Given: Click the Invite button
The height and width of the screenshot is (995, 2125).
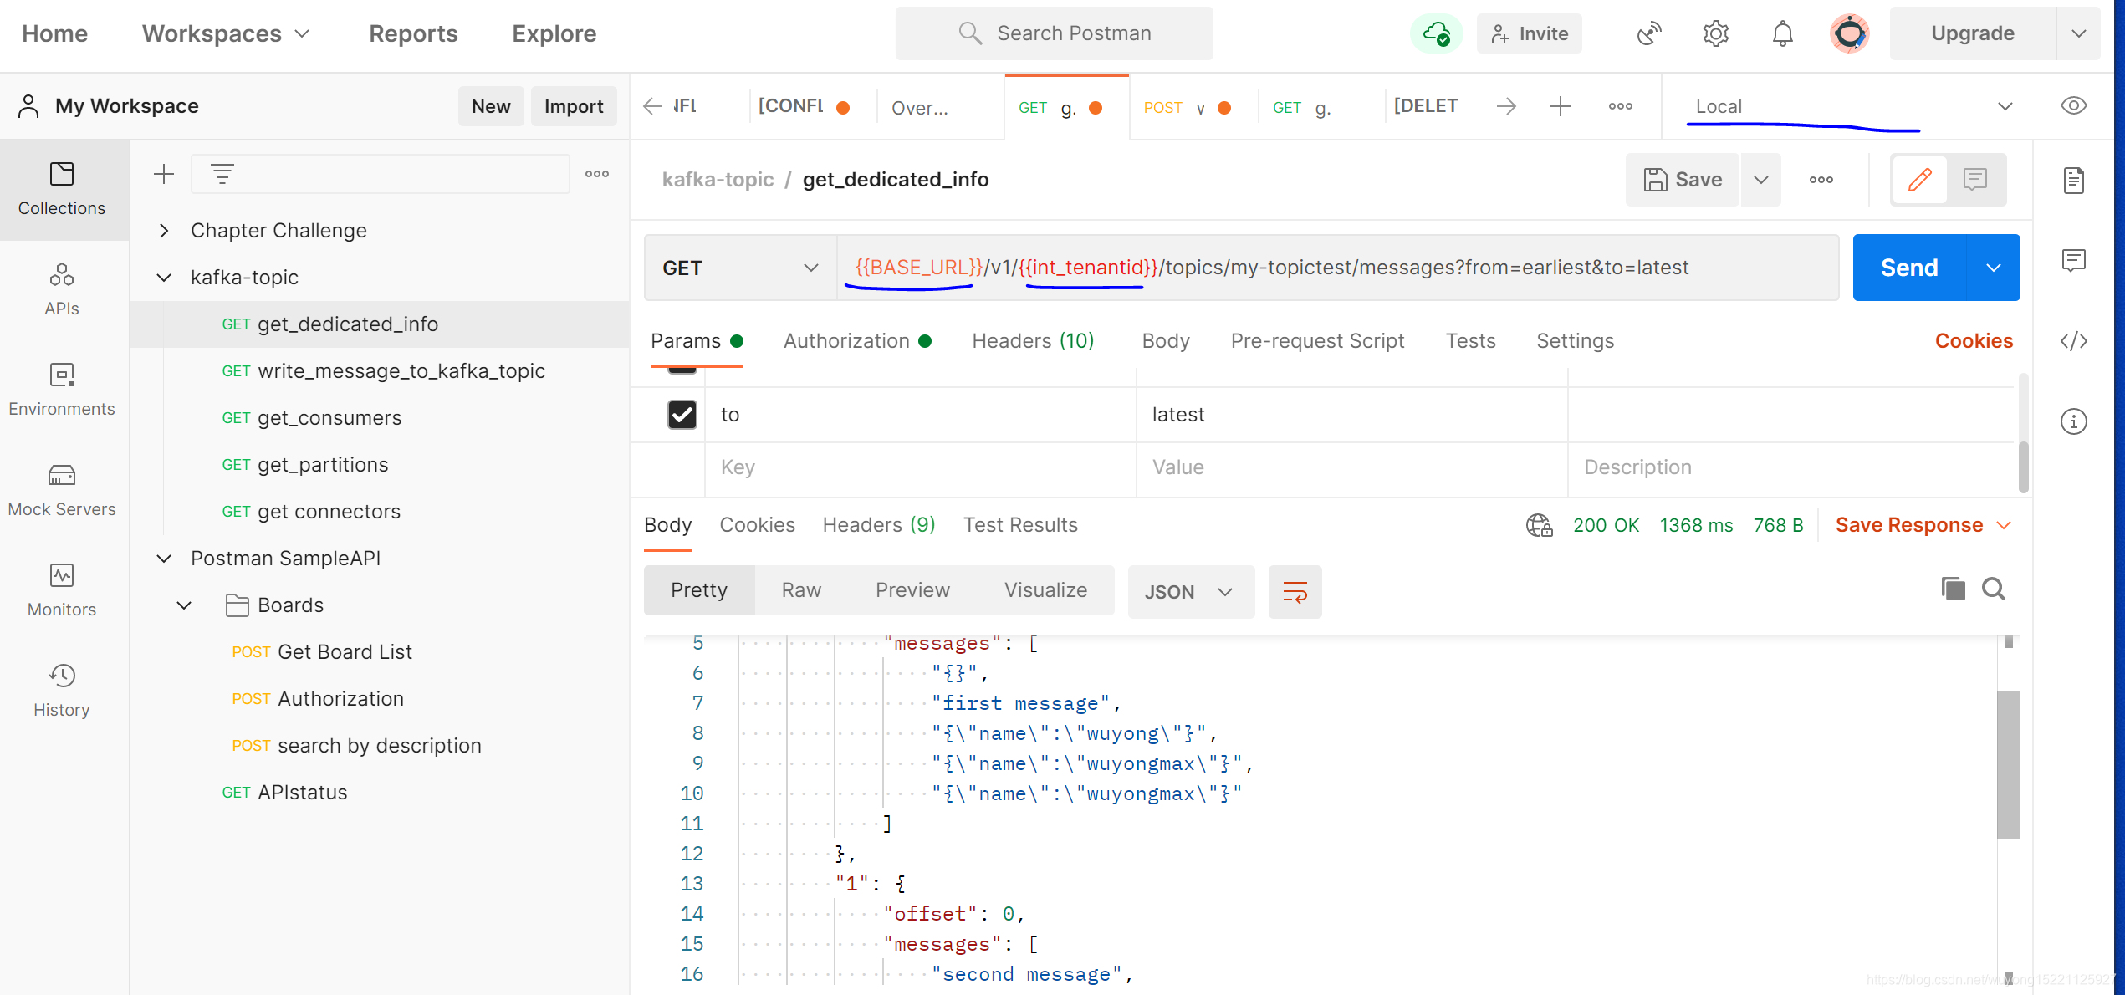Looking at the screenshot, I should [x=1529, y=33].
